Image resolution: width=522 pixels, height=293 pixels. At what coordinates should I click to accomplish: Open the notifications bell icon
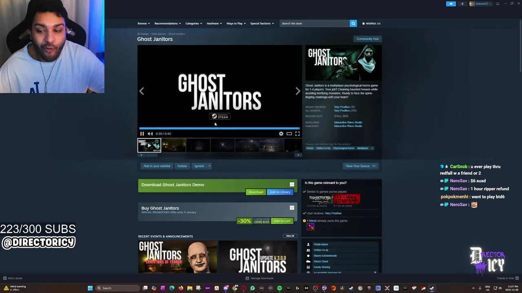[462, 4]
